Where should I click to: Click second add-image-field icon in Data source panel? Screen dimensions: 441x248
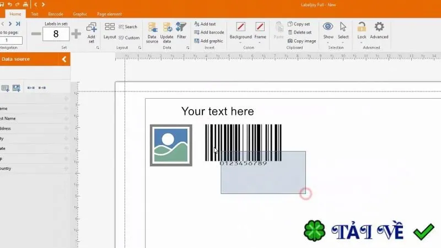pos(17,88)
